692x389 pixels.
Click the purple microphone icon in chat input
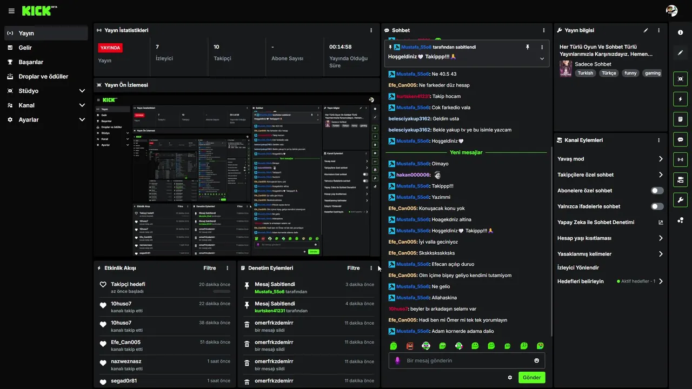click(x=397, y=360)
